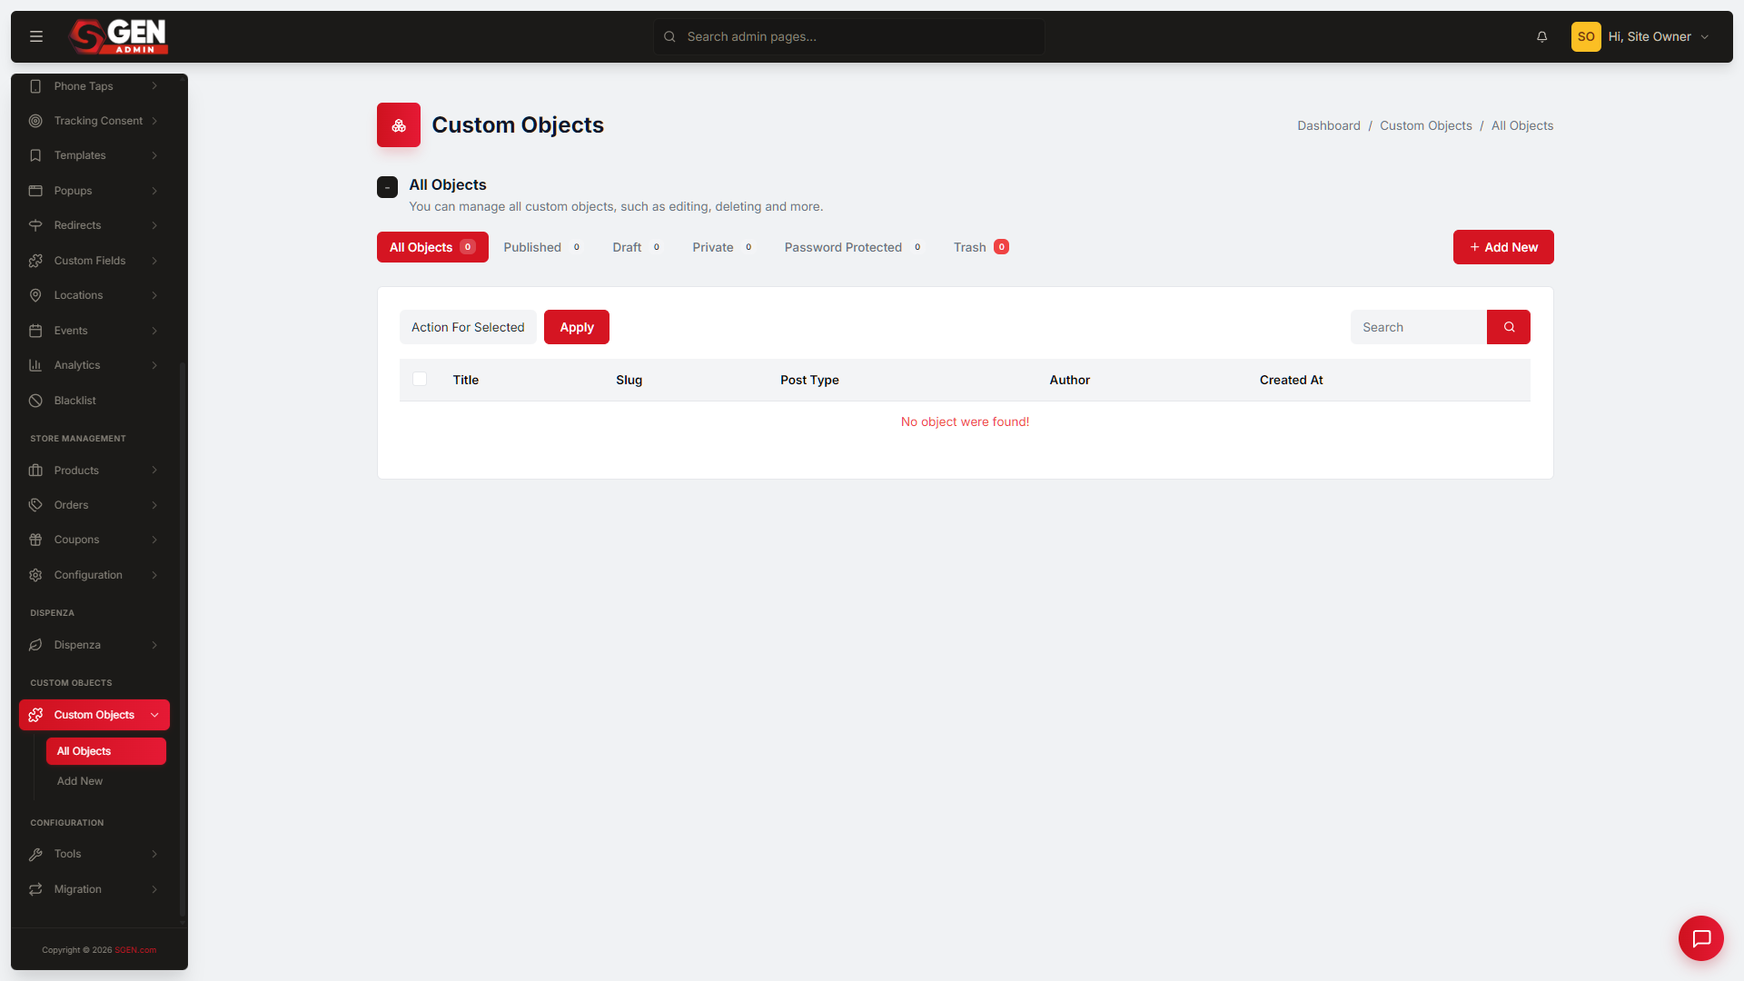
Task: Click the Locations pin icon
Action: pyautogui.click(x=35, y=295)
